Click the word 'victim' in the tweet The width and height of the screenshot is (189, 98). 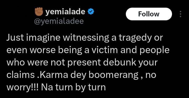(x=104, y=50)
